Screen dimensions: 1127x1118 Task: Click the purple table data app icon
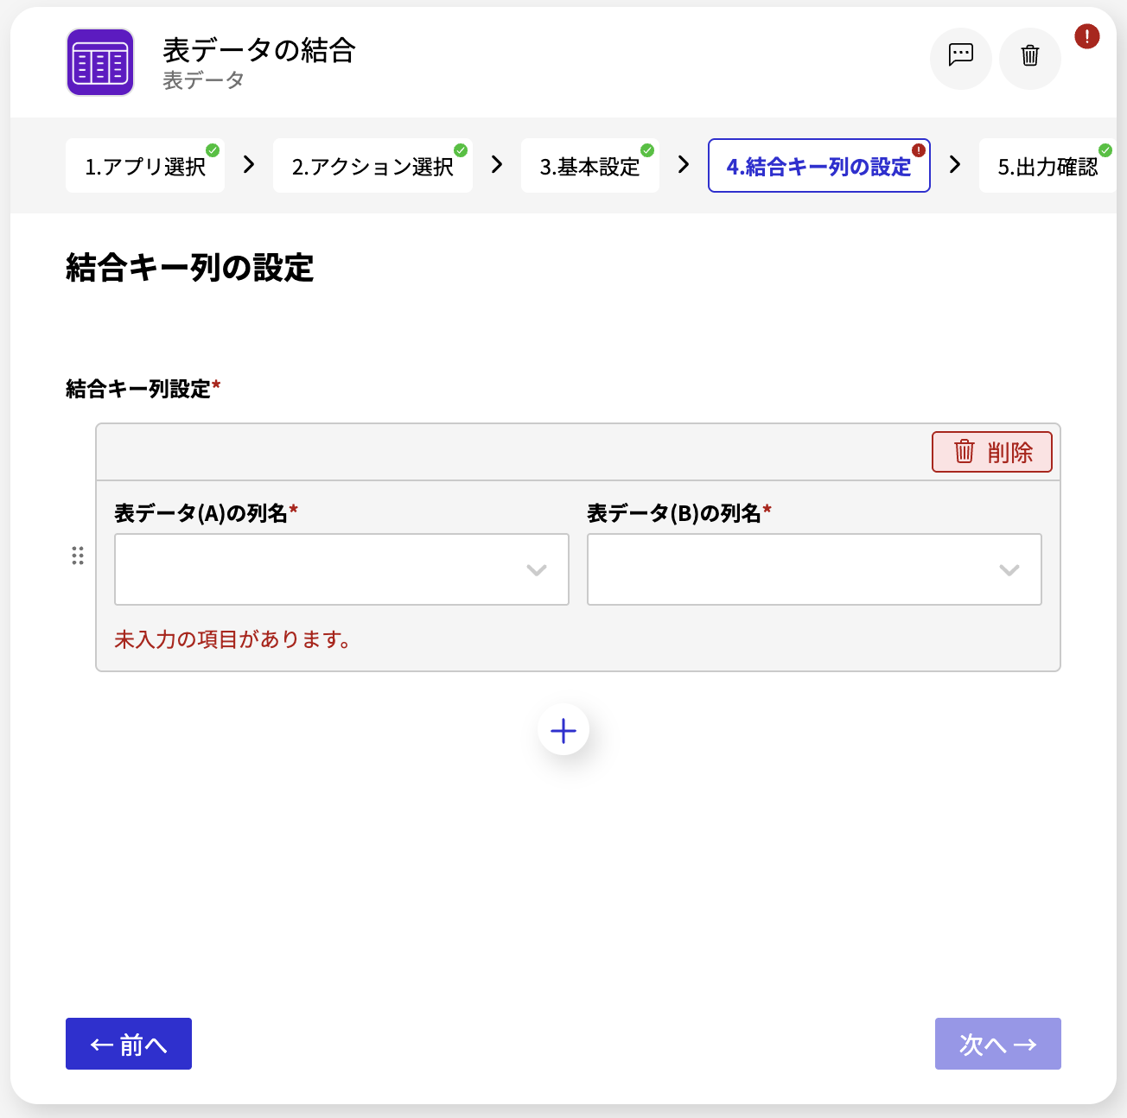click(x=100, y=62)
